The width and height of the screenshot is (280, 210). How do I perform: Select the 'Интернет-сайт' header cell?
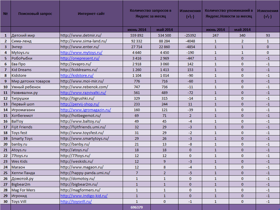(91, 13)
